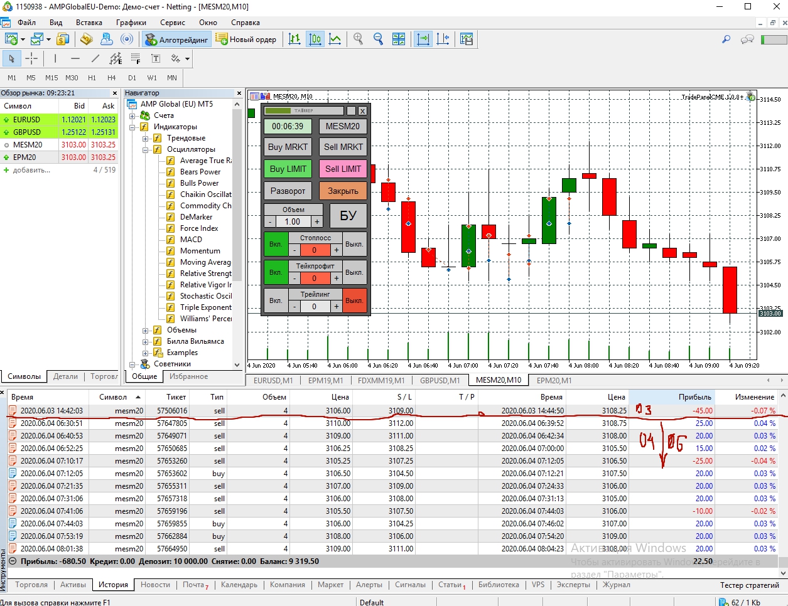Zoom in the chart with magnifier plus

click(359, 40)
